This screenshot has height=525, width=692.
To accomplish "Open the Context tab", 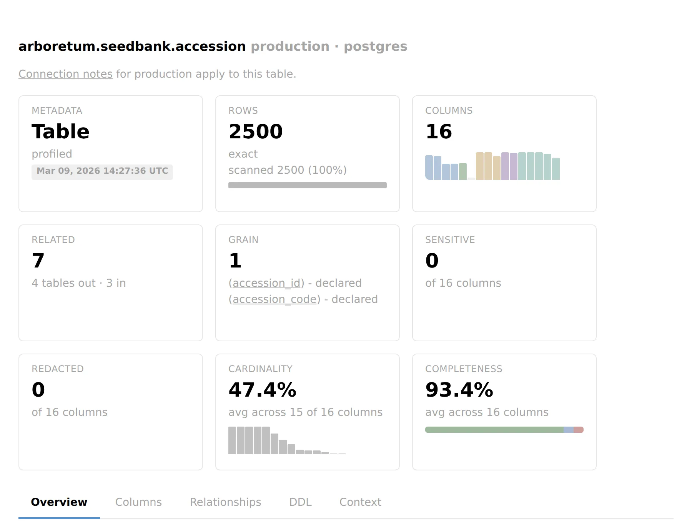I will click(360, 502).
